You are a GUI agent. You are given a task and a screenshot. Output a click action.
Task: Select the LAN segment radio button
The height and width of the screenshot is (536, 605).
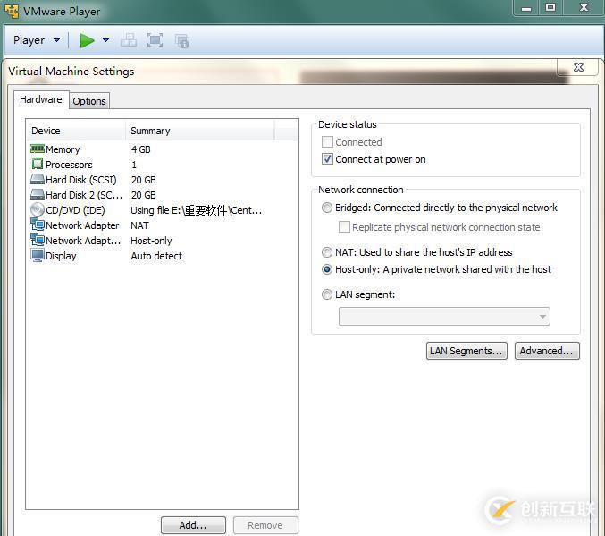tap(327, 294)
